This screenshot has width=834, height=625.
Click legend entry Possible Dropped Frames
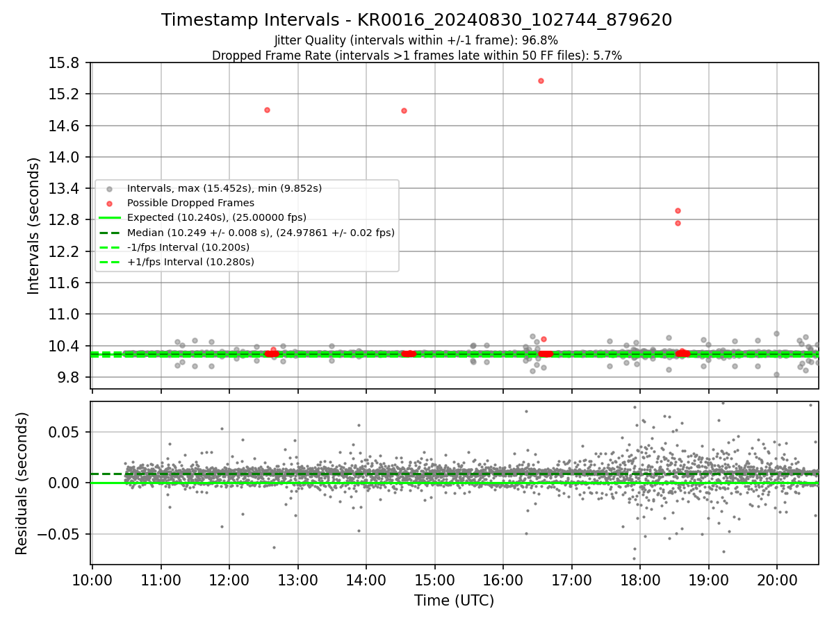tap(190, 203)
